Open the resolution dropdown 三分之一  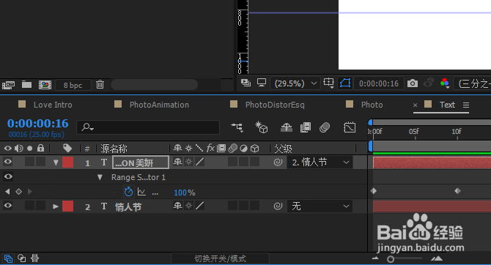click(473, 83)
